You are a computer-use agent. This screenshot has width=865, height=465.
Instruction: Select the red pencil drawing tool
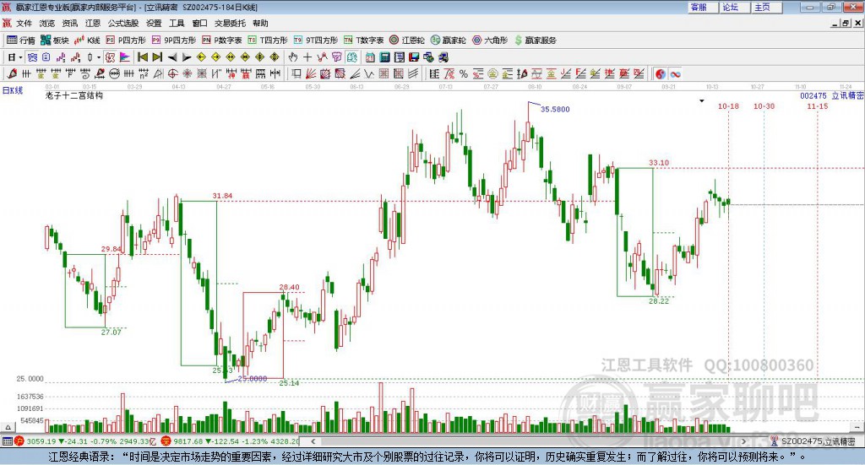point(12,73)
